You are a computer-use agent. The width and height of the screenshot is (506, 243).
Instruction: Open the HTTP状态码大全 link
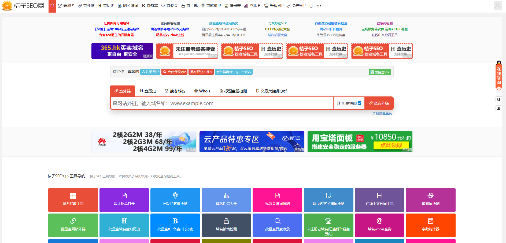277,29
